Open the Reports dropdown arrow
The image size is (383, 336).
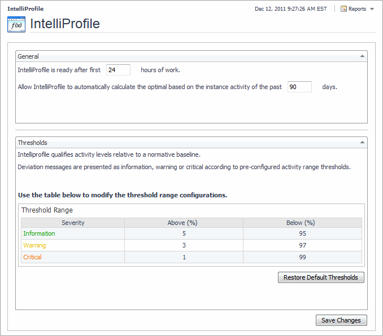[x=372, y=9]
